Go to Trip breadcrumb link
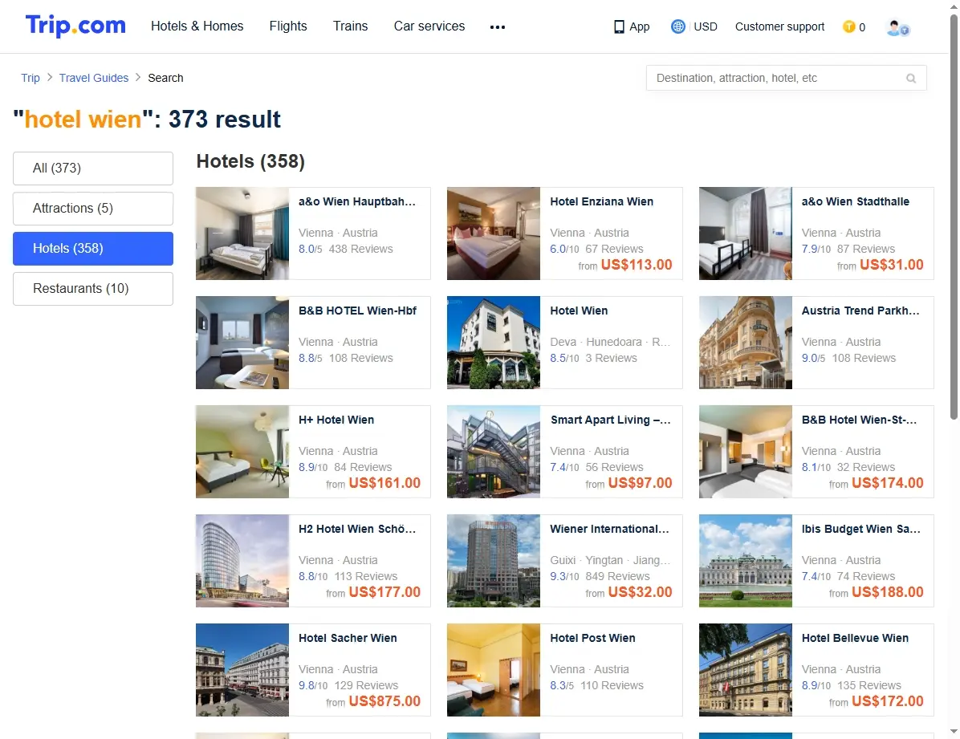This screenshot has height=739, width=960. [30, 78]
